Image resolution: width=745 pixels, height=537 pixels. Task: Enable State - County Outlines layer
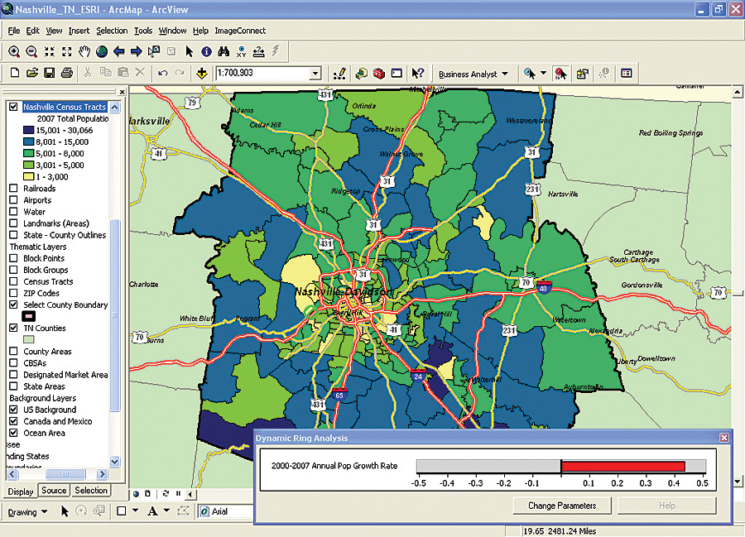coord(13,235)
